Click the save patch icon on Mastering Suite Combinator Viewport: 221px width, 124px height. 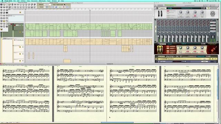(205, 8)
